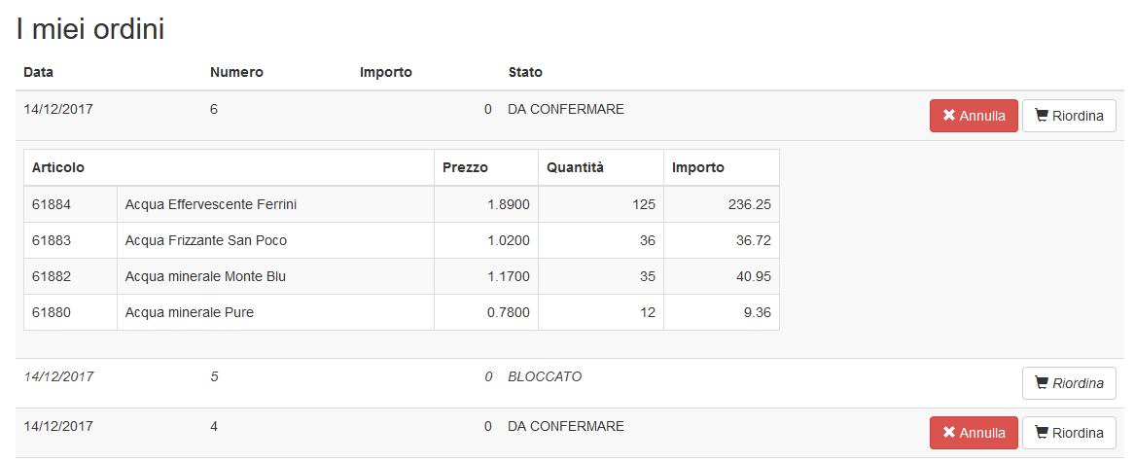Screen dimensions: 1134x462
Task: Select article code 61883
Action: [50, 241]
